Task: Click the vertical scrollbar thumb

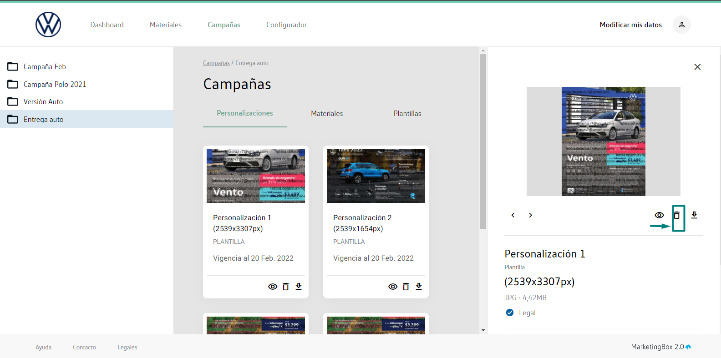Action: coord(483,142)
